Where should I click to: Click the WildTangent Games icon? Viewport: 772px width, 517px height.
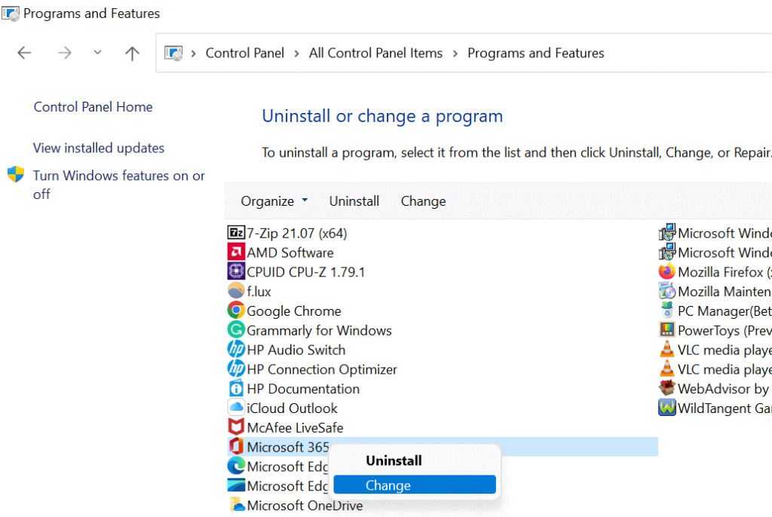pyautogui.click(x=667, y=407)
